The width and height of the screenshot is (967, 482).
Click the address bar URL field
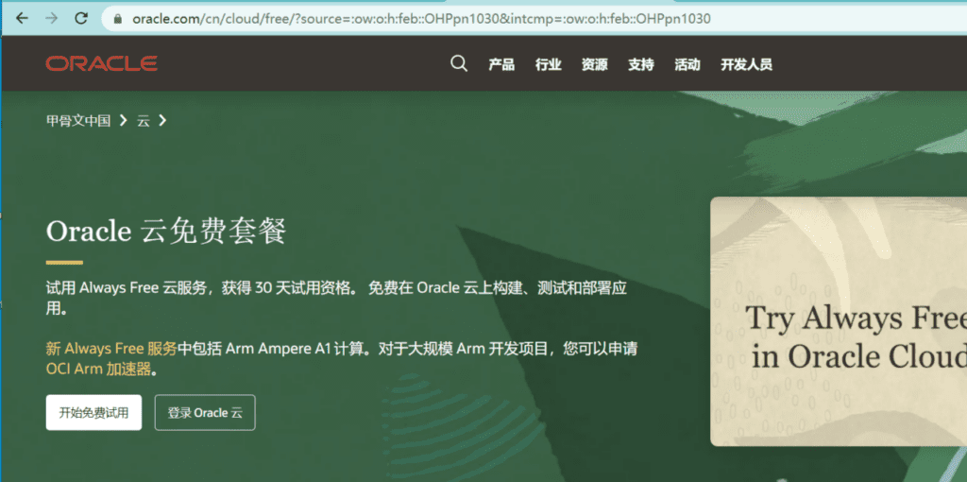425,19
